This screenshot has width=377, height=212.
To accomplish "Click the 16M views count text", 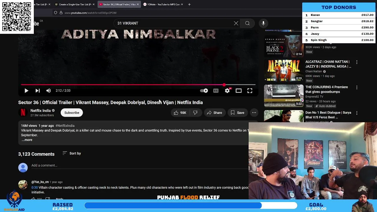I will (x=29, y=126).
